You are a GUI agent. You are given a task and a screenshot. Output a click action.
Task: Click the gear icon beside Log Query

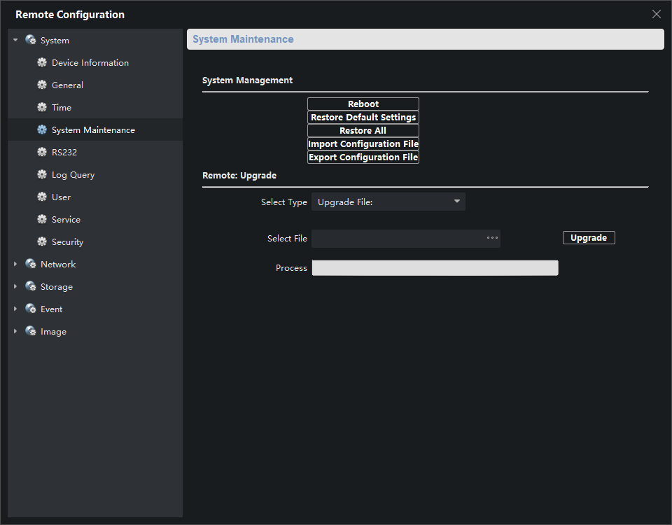[x=42, y=175]
